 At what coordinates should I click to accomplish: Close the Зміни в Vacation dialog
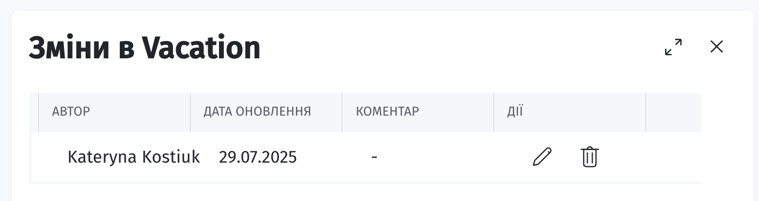717,47
